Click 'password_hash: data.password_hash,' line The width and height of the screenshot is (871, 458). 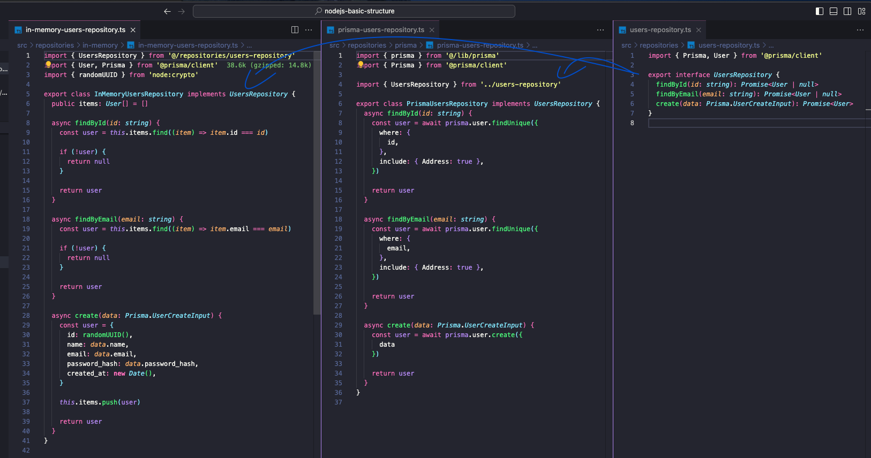133,364
